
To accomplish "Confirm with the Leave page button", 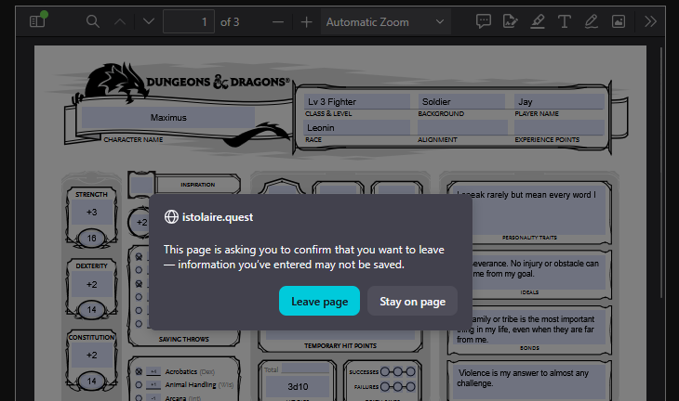I will point(320,301).
